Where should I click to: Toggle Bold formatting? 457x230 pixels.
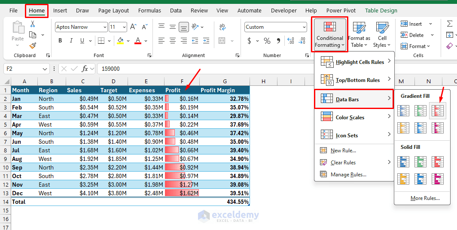60,40
